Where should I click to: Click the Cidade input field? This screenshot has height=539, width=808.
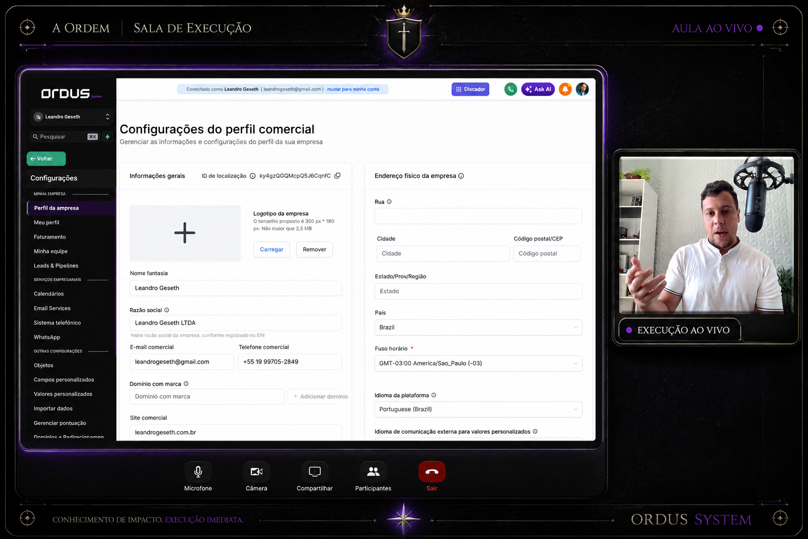[443, 253]
